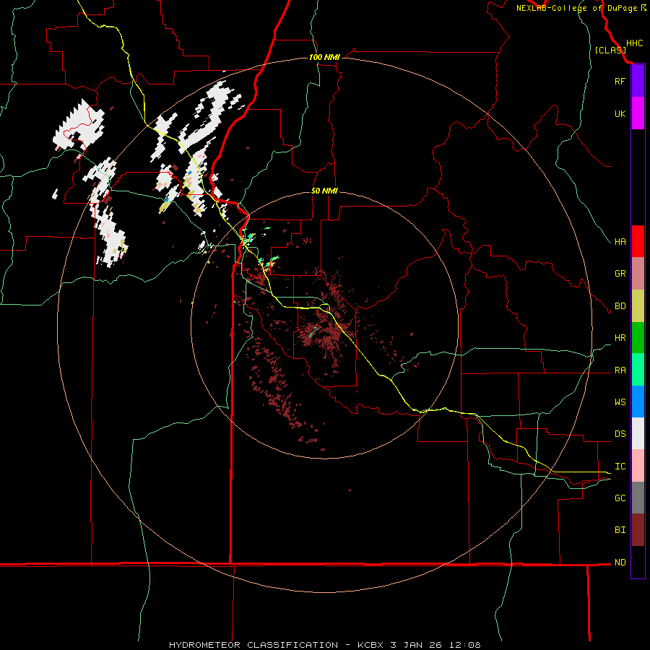Click the HA red legend swatch
Viewport: 650px width, 650px height.
pyautogui.click(x=638, y=241)
